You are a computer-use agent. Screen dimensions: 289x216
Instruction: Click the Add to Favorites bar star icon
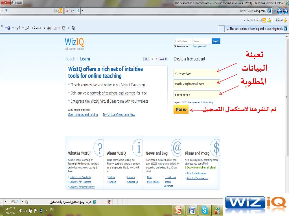[269, 20]
